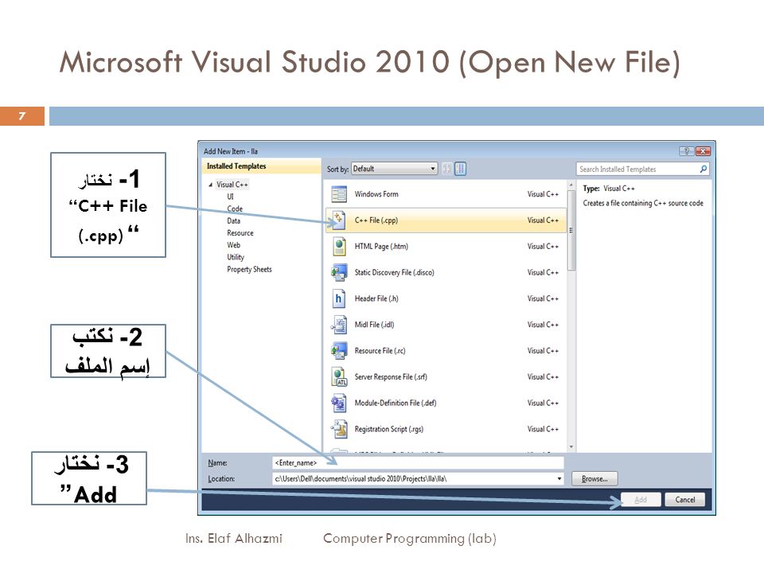Collapse the Visual C++ tree node
The width and height of the screenshot is (764, 573).
click(210, 185)
